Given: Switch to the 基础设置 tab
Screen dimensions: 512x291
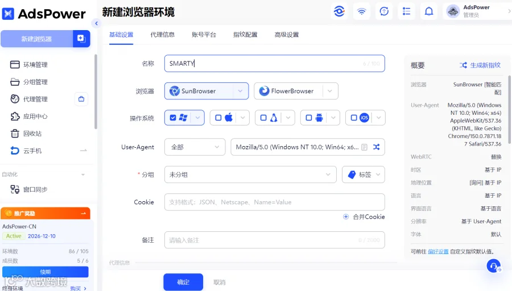Looking at the screenshot, I should tap(121, 35).
